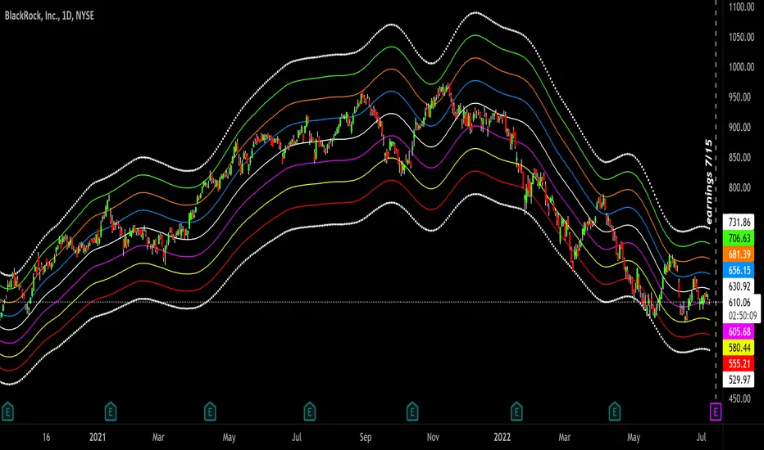Open the earnings E marker just after the Sep label
The image size is (764, 450).
pyautogui.click(x=412, y=412)
